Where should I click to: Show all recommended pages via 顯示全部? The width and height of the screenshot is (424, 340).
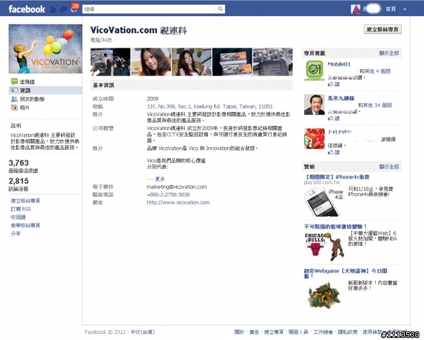[x=389, y=53]
